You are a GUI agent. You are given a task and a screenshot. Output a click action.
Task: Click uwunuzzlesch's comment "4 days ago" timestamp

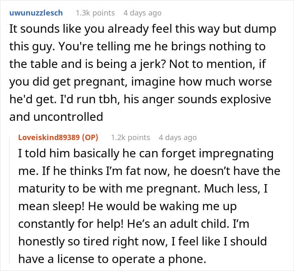pyautogui.click(x=142, y=13)
